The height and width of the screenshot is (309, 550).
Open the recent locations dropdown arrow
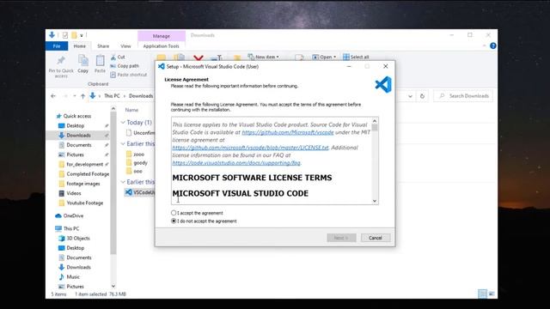(x=75, y=96)
